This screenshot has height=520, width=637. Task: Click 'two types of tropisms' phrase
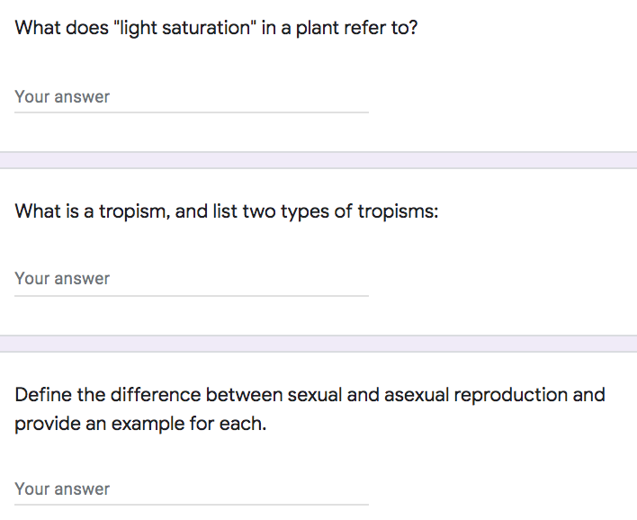click(337, 212)
